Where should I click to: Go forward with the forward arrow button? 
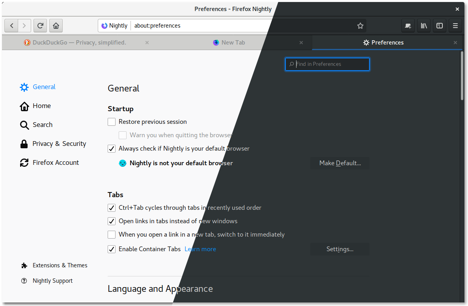(24, 26)
